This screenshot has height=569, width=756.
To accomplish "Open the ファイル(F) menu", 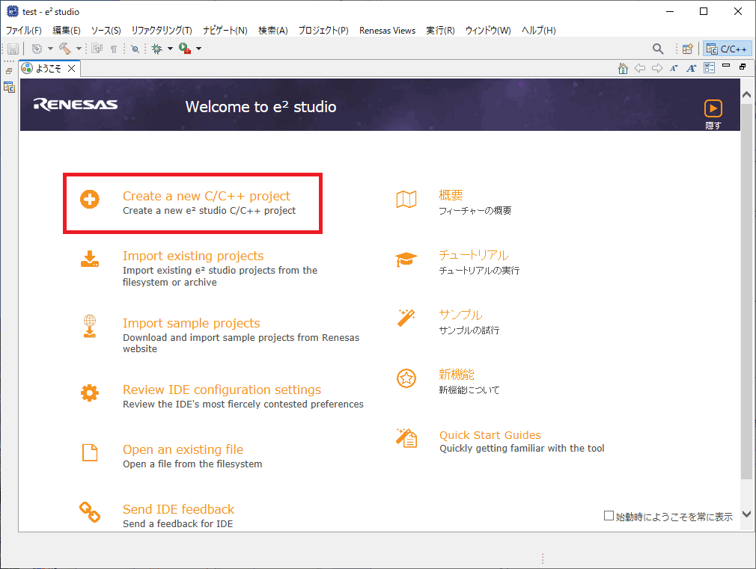I will tap(24, 31).
